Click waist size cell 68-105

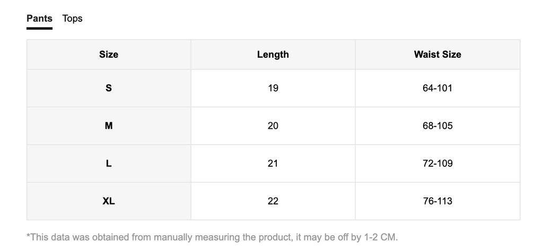coord(437,126)
